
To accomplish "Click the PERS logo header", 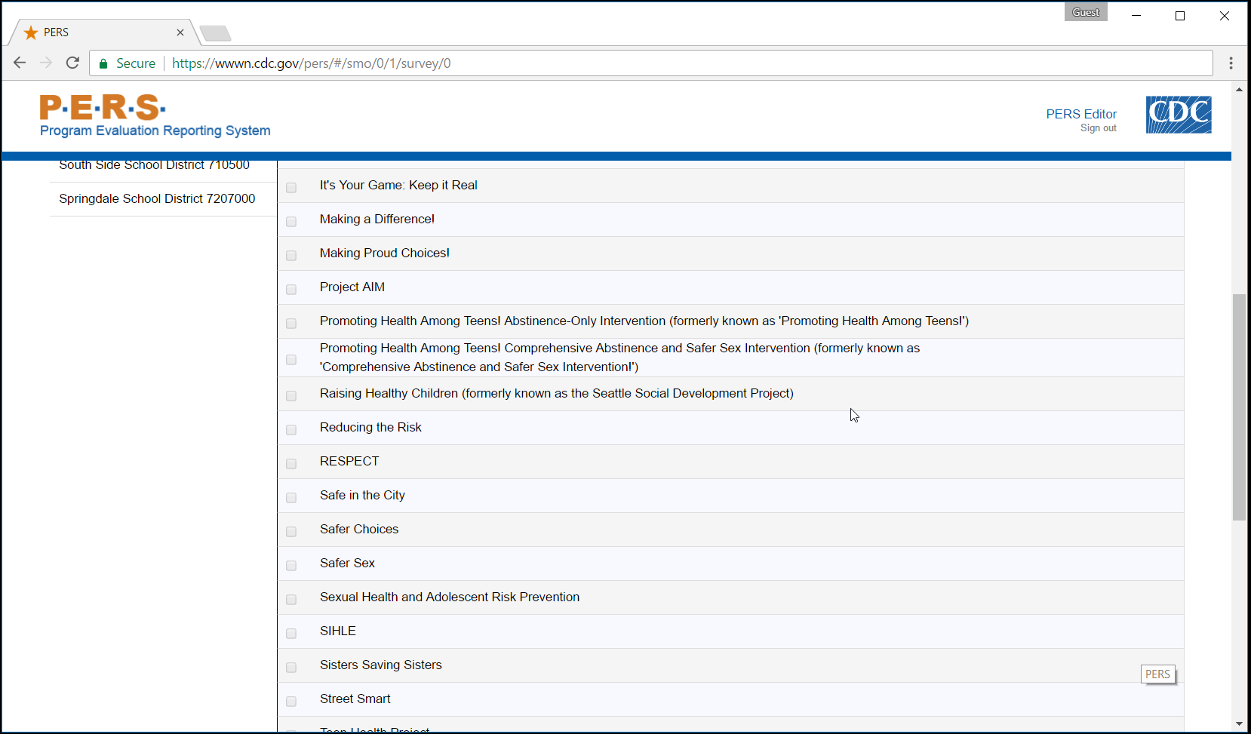I will (155, 116).
